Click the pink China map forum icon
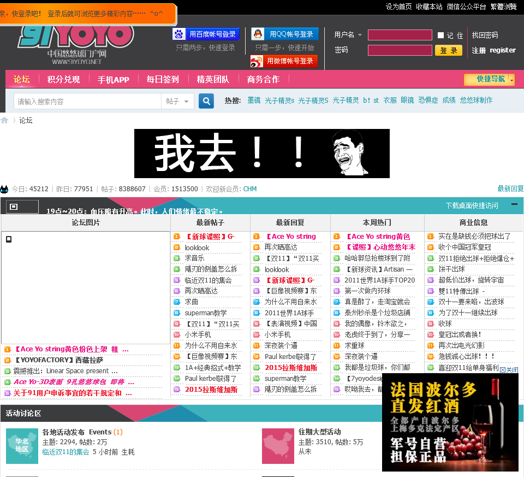Screen dimensions: 524x477 pyautogui.click(x=278, y=446)
